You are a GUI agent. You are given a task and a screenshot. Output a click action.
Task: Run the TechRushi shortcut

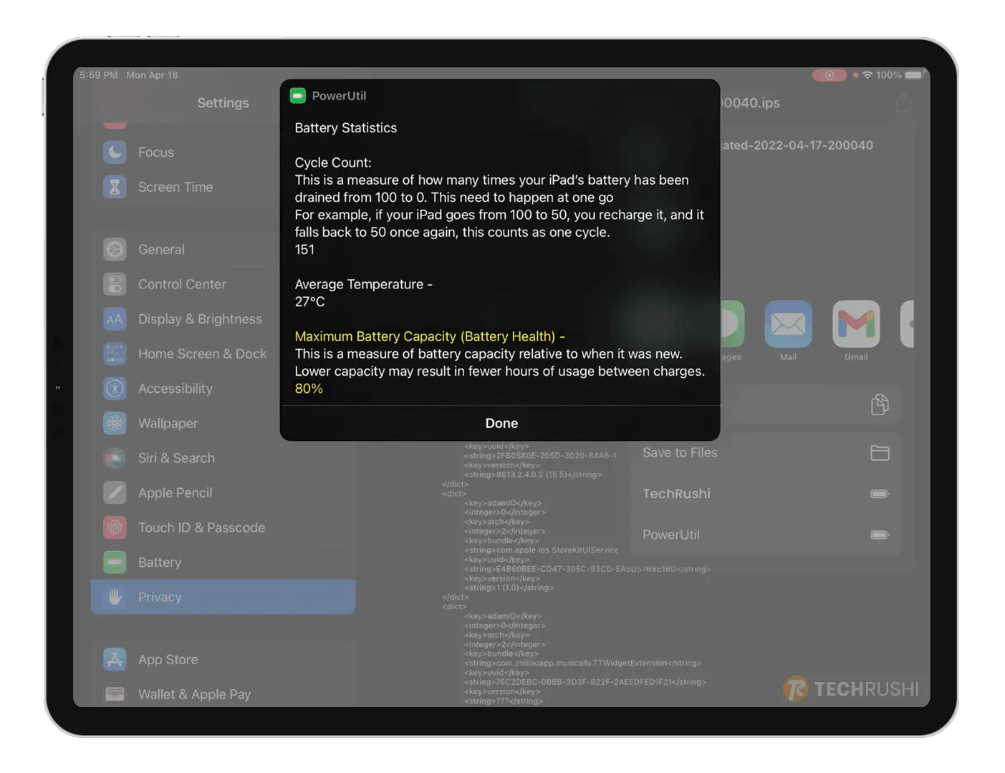pyautogui.click(x=766, y=493)
